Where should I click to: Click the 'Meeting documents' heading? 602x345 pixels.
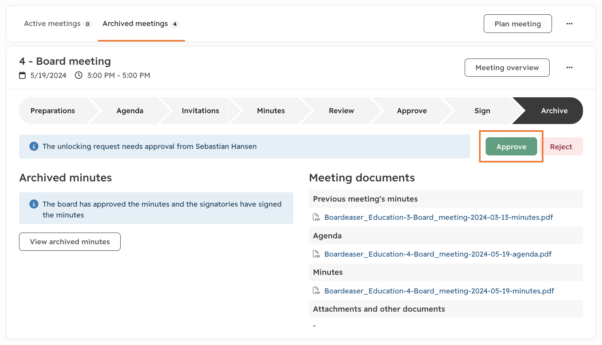pyautogui.click(x=362, y=178)
